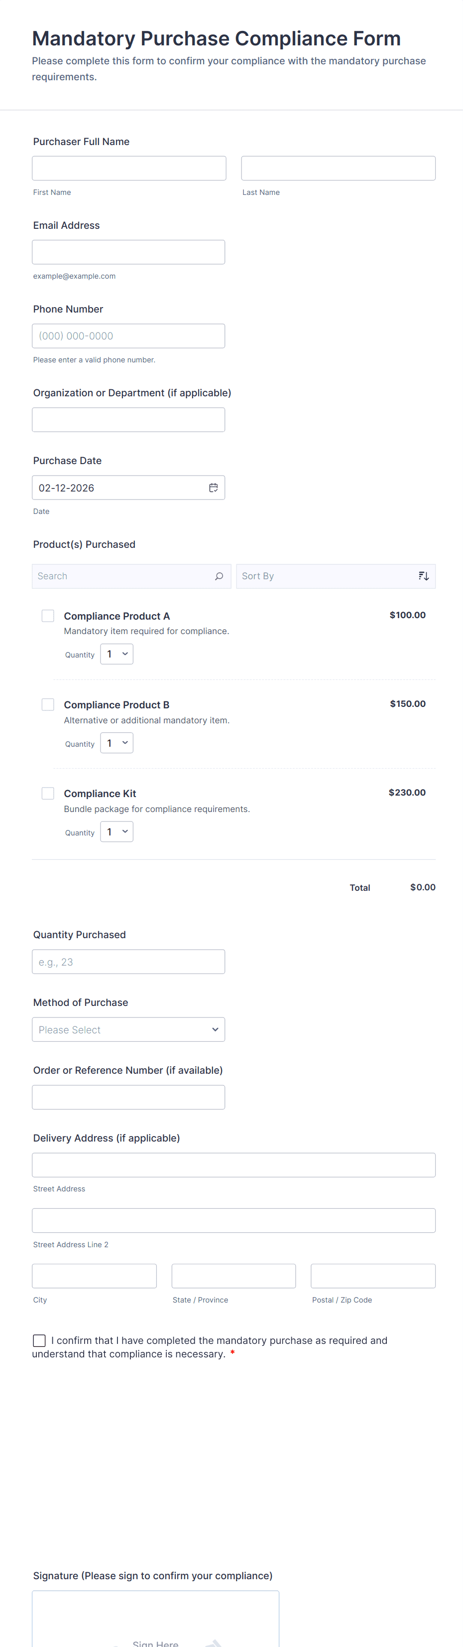Select the Compliance Kit checkbox

(48, 794)
